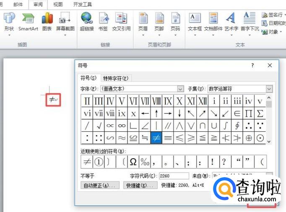Pick the Omega symbol from recent symbols

[133, 162]
